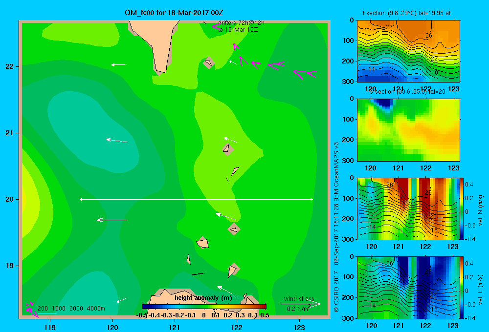Click longitude label 123 below main map

coord(299,327)
